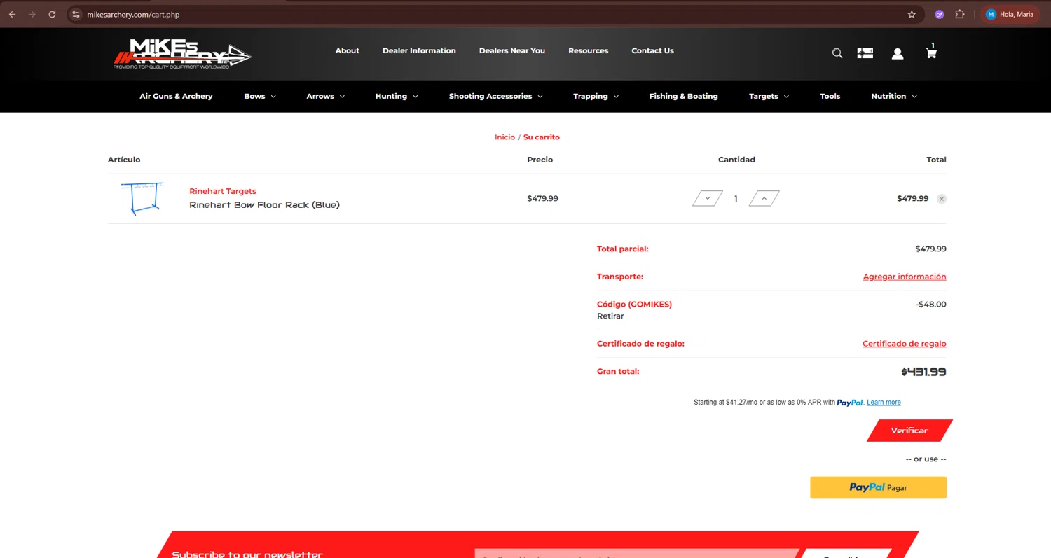Open the user account icon
The width and height of the screenshot is (1051, 558).
[898, 53]
